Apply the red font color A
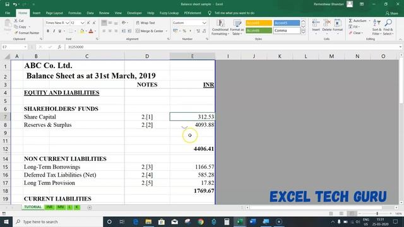 coord(91,31)
